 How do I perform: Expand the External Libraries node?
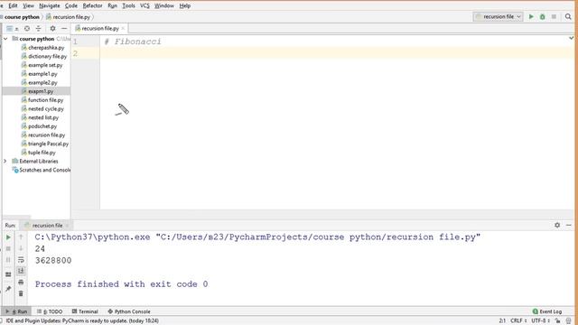[5, 162]
